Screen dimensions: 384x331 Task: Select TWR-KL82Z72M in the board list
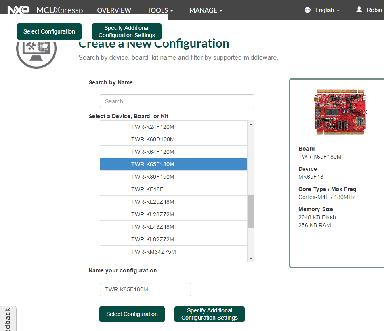(x=173, y=239)
